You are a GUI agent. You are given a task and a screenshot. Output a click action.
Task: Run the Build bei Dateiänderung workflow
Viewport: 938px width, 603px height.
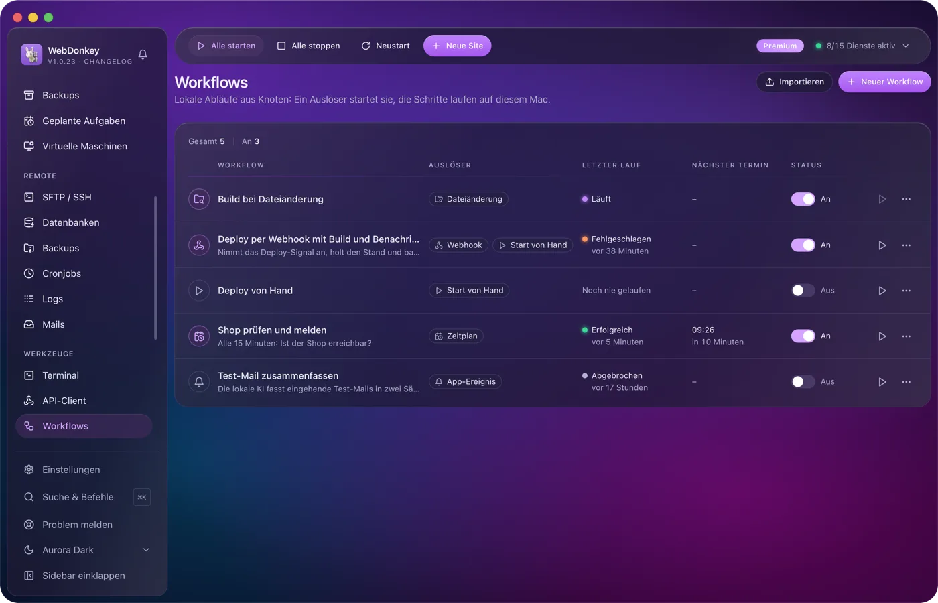882,199
